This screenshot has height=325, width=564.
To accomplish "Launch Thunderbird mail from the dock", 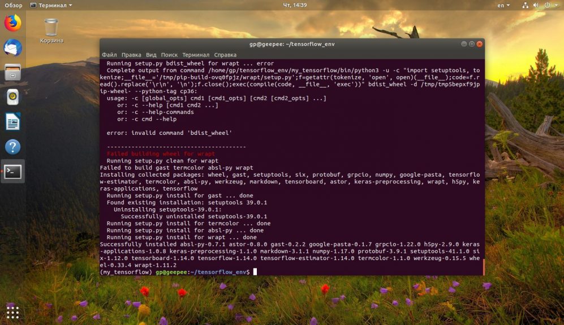I will click(12, 48).
